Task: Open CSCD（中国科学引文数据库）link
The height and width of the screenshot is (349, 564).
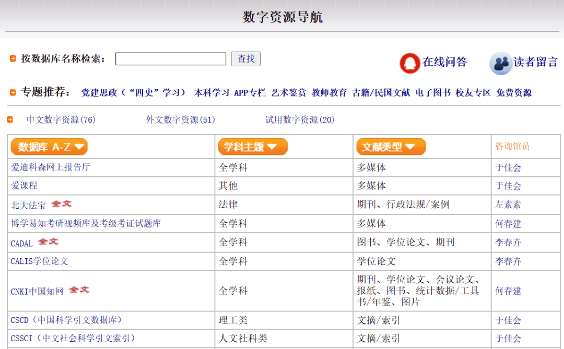Action: (67, 320)
